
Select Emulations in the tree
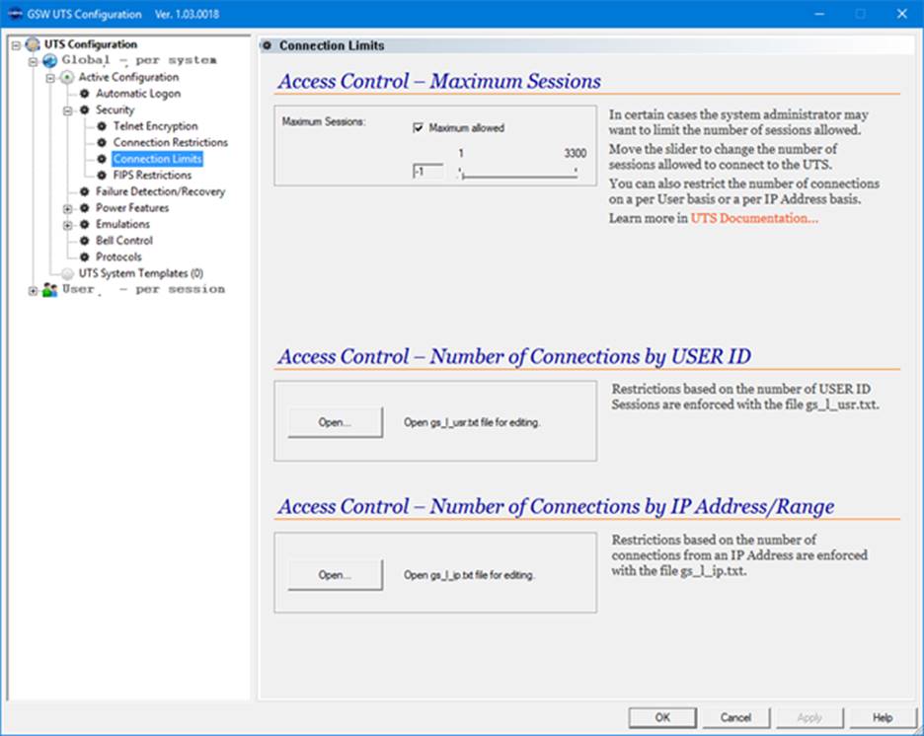pos(122,224)
